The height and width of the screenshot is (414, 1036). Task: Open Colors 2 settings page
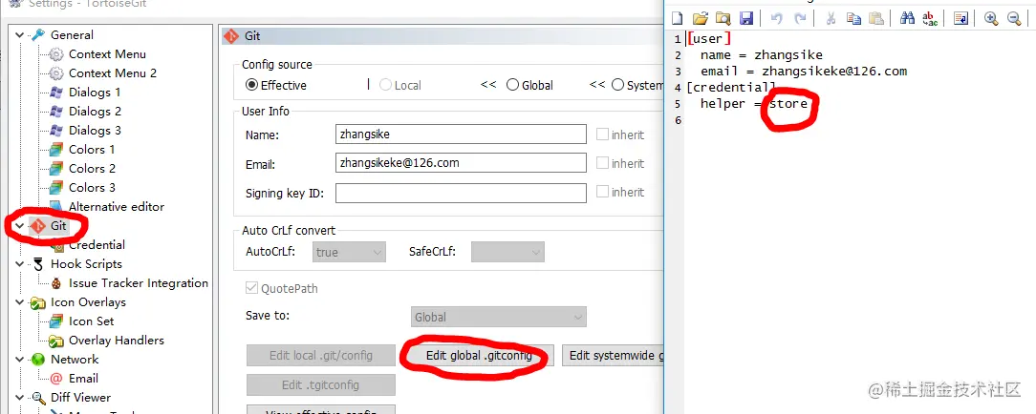[92, 169]
